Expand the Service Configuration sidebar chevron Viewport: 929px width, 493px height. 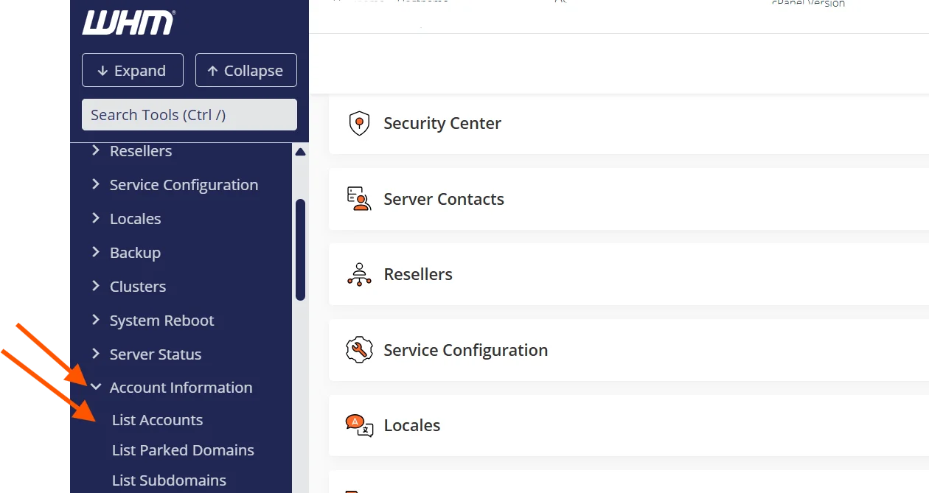tap(96, 184)
